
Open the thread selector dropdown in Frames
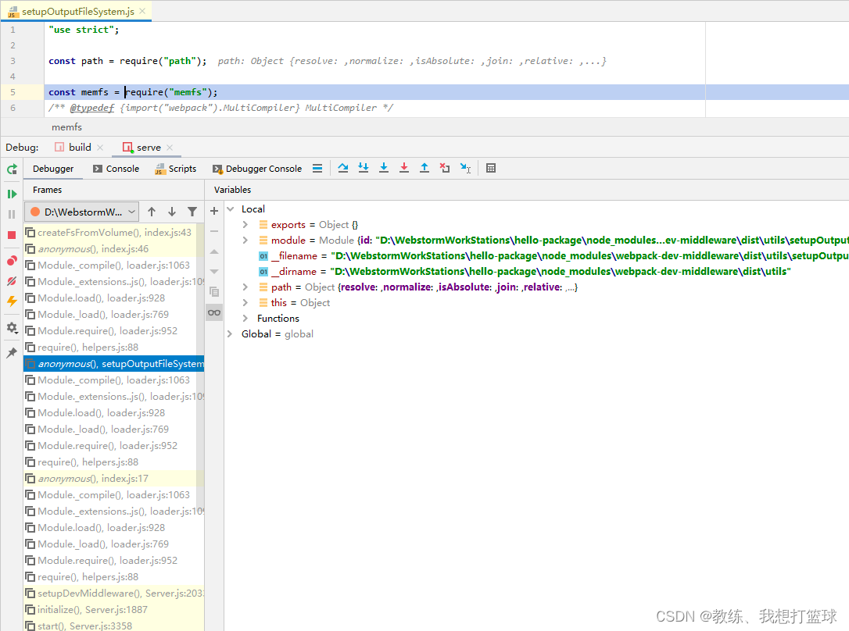pyautogui.click(x=133, y=211)
